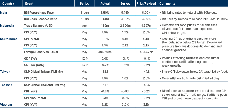Click comment about Sharp CPI slowdown
Viewport: 228px width, 108px height.
[194, 72]
